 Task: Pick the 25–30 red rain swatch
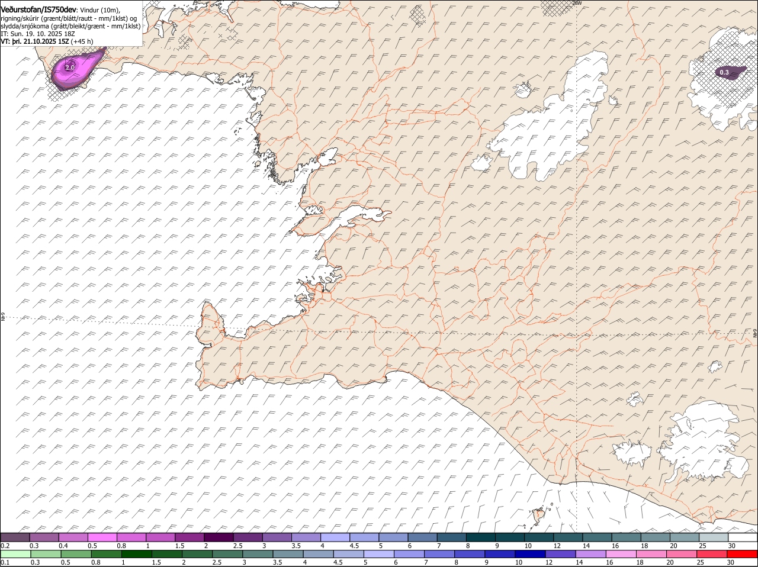click(713, 554)
